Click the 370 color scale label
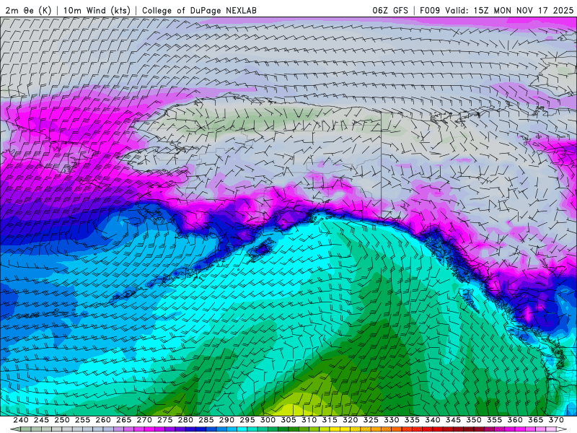 point(556,420)
